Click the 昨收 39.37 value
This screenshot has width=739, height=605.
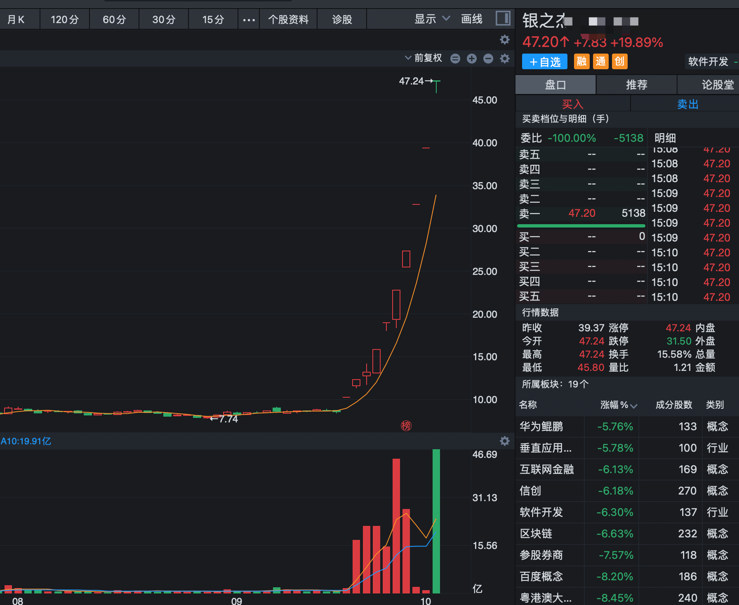(591, 328)
